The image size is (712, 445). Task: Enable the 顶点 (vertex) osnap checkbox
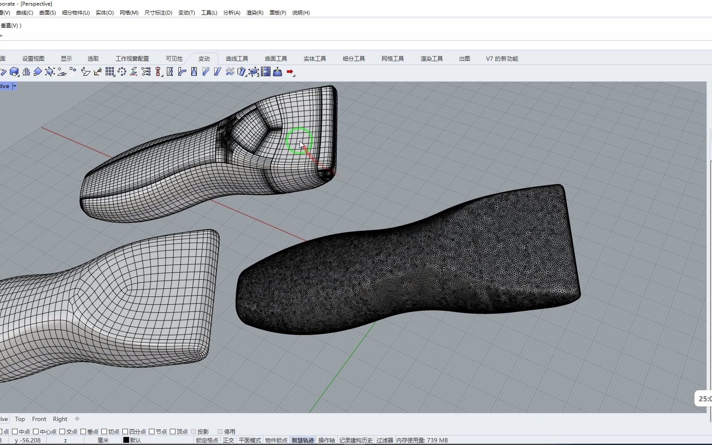tap(173, 431)
